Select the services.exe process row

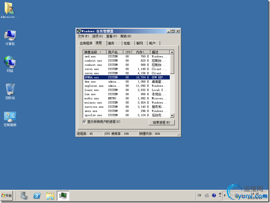coord(127,107)
